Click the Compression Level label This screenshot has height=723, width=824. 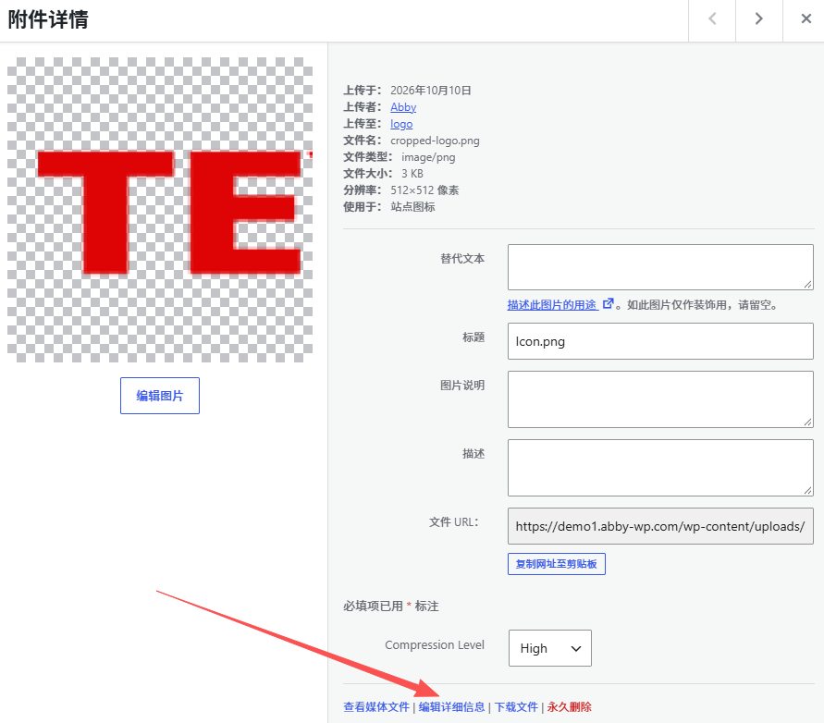435,645
